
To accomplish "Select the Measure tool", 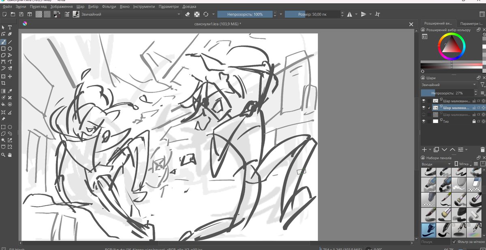I will click(10, 112).
